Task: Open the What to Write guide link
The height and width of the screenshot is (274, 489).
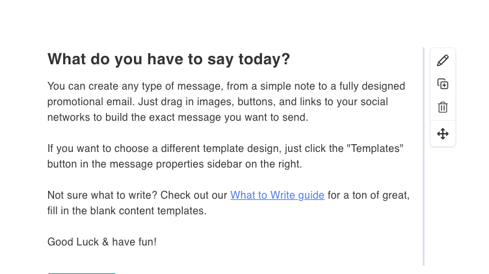Action: pyautogui.click(x=277, y=195)
